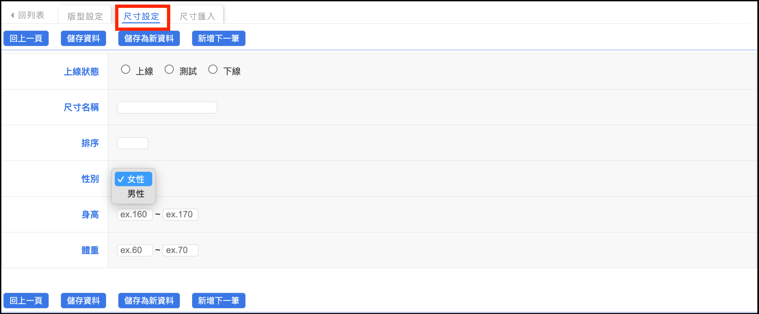Set status to 下線 radio button
The width and height of the screenshot is (759, 314).
coord(213,69)
